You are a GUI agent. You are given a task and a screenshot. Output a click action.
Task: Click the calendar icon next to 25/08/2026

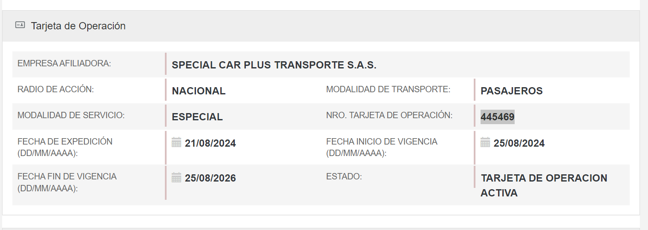[x=176, y=177]
